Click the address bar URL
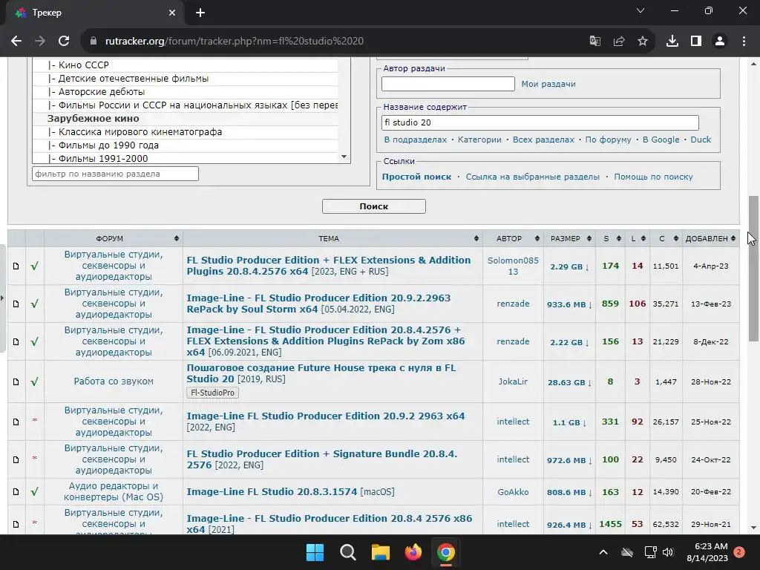This screenshot has width=760, height=570. [235, 42]
